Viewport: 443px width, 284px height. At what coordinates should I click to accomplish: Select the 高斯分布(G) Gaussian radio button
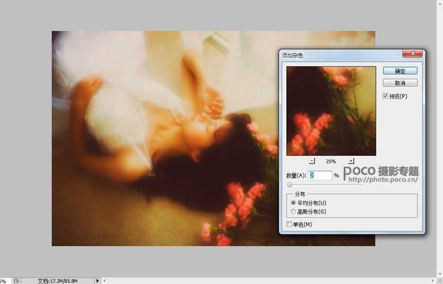293,211
